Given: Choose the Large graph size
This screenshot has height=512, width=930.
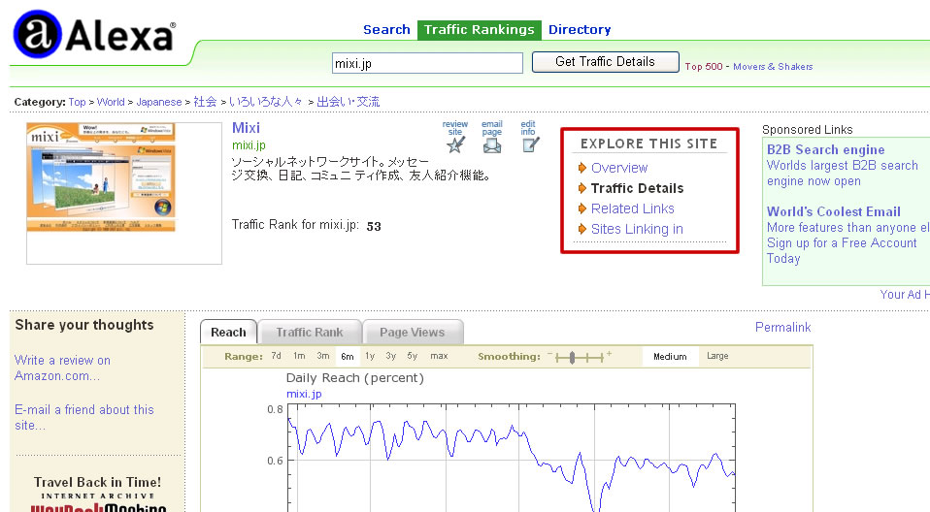Looking at the screenshot, I should coord(717,357).
